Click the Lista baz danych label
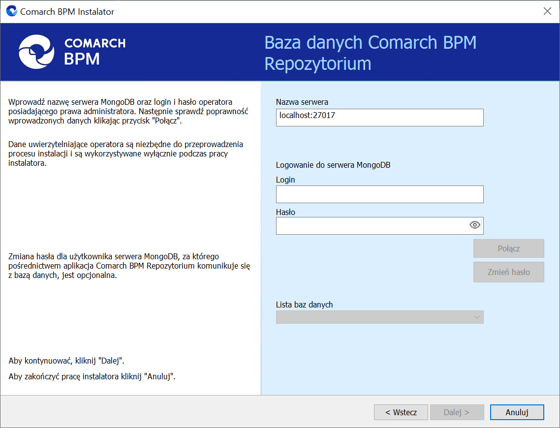Viewport: 560px width, 428px height. click(304, 305)
